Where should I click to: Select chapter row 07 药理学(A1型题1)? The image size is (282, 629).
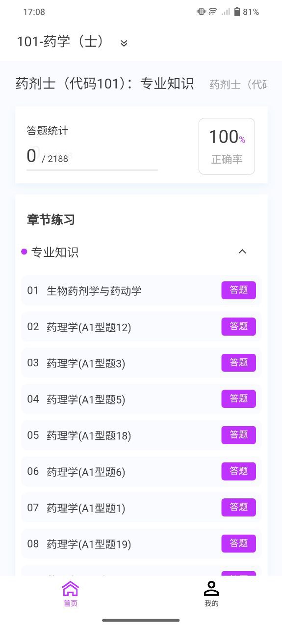(x=141, y=508)
